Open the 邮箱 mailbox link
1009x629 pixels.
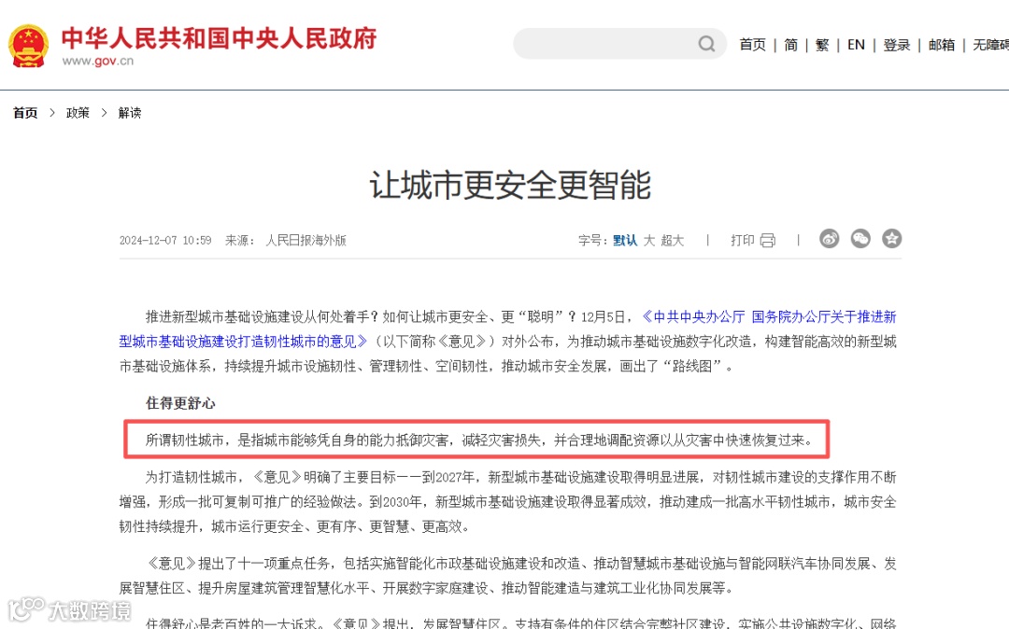pos(942,45)
